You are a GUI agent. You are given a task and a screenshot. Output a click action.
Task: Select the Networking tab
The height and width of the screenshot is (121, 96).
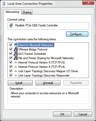pyautogui.click(x=12, y=12)
